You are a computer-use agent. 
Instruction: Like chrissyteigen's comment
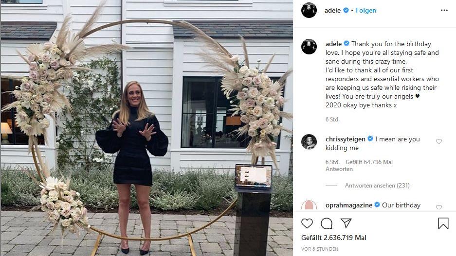pos(439,141)
